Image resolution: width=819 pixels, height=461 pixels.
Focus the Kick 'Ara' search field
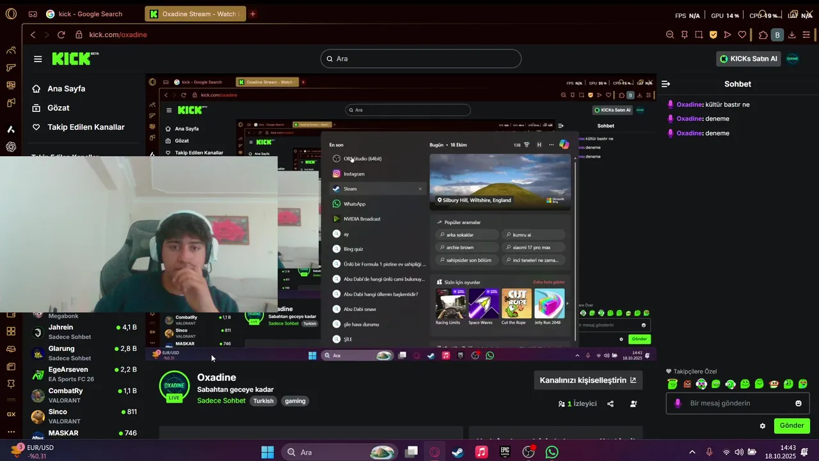point(421,58)
